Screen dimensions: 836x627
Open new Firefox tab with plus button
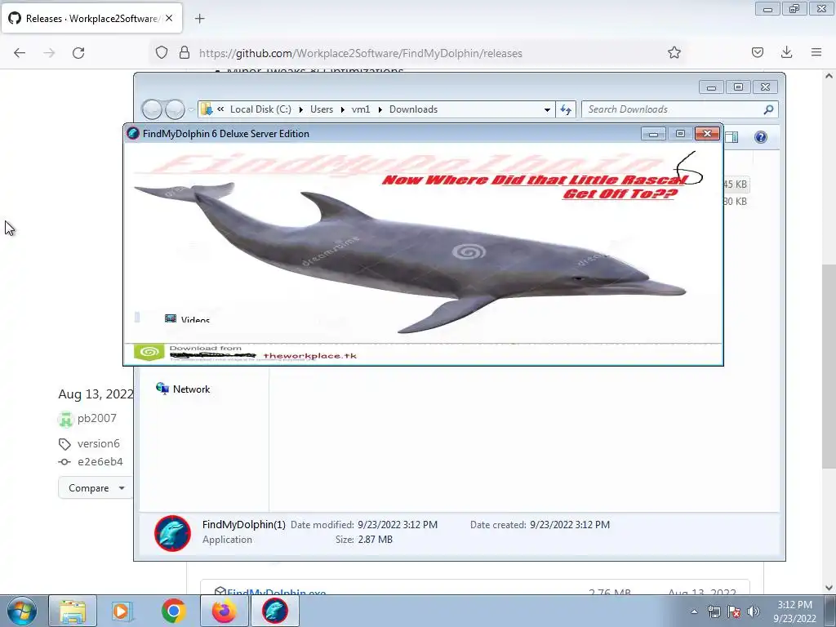point(199,19)
